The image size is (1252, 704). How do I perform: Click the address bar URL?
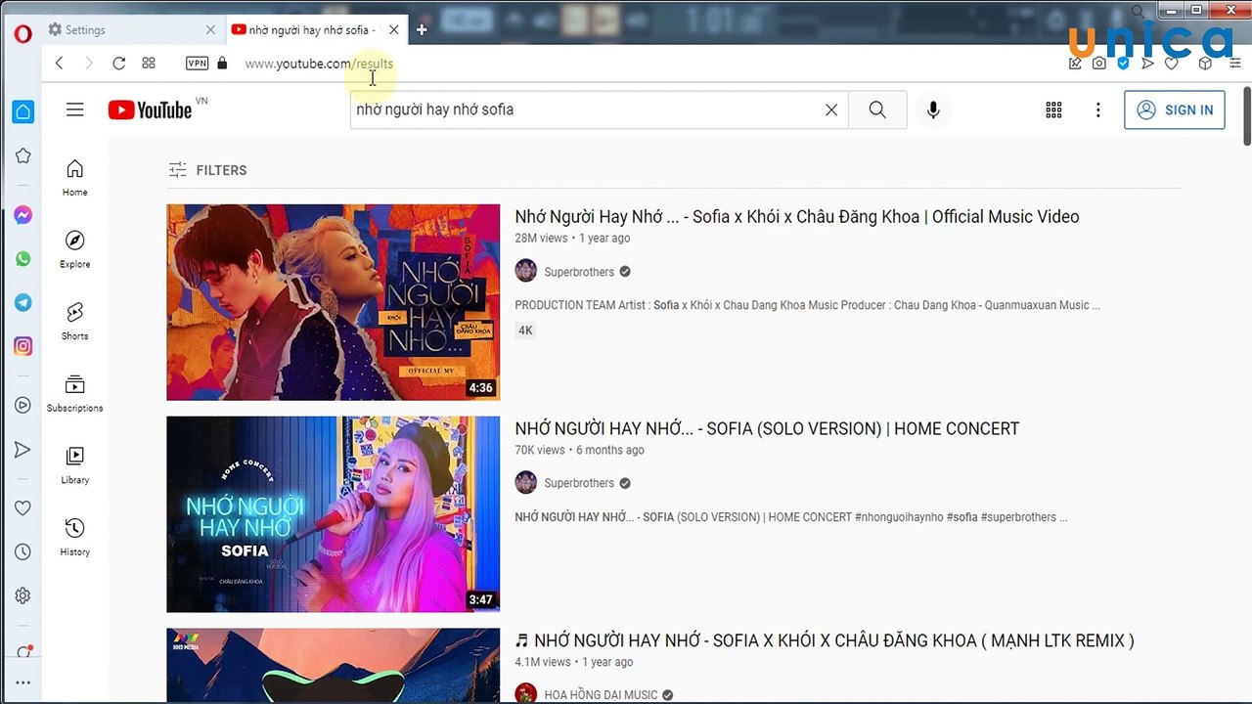(x=319, y=64)
